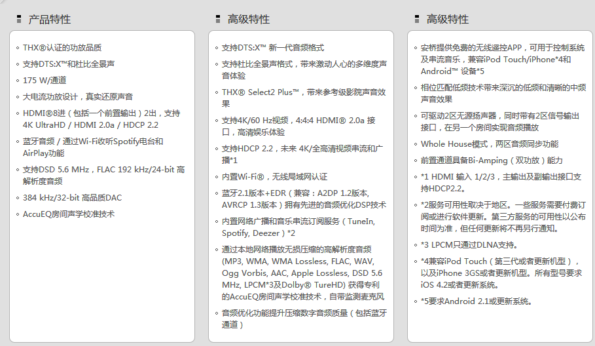The width and height of the screenshot is (595, 346).
Task: Click 可驱动2区无源扬声器 item
Action: click(x=500, y=121)
